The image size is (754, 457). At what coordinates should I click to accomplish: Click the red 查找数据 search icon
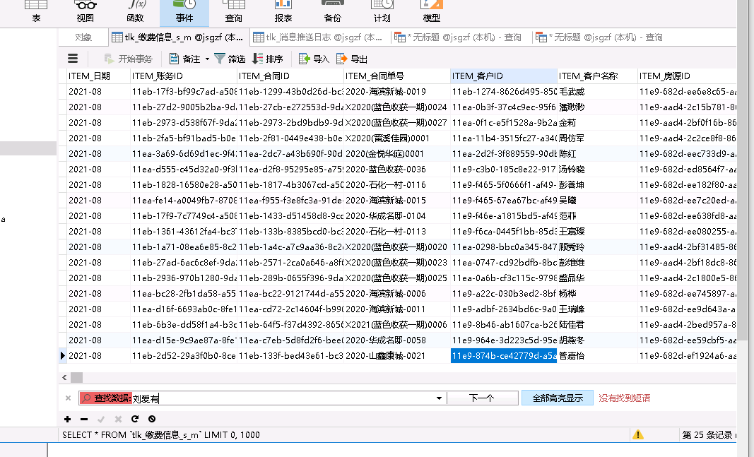[86, 398]
